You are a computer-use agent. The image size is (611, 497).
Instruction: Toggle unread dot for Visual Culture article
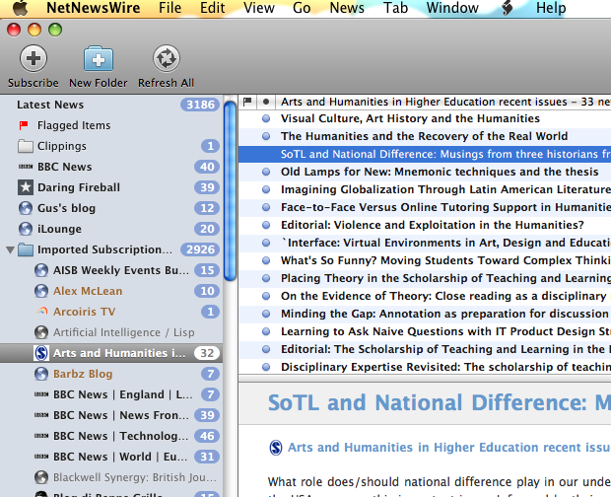pos(266,118)
